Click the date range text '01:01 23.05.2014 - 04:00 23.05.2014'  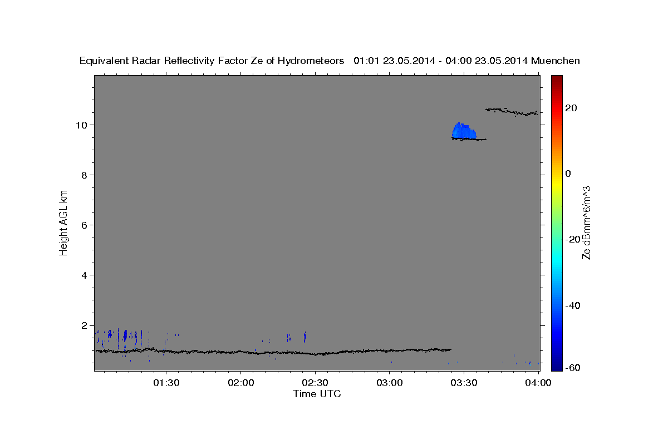(441, 61)
